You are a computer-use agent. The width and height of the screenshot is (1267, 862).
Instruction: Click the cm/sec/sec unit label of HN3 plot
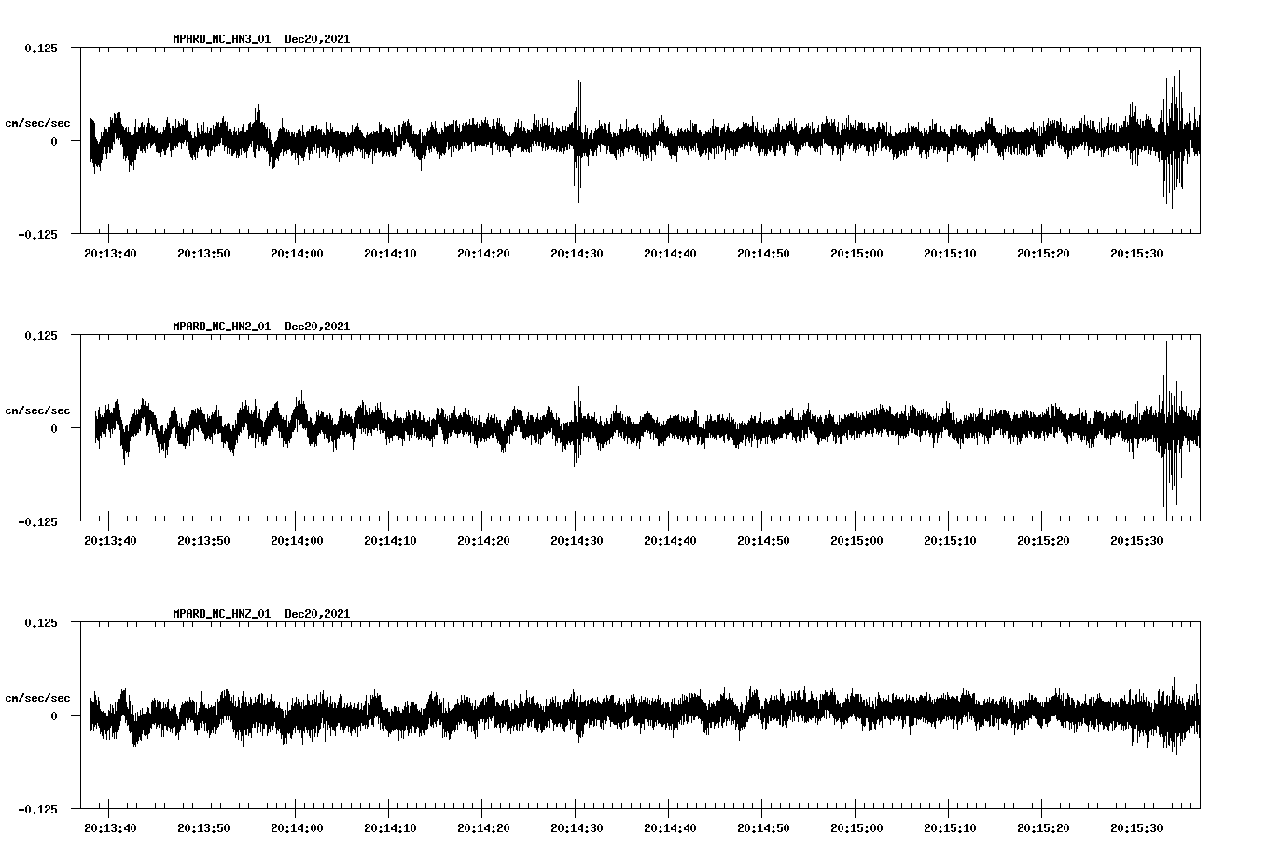coord(37,123)
